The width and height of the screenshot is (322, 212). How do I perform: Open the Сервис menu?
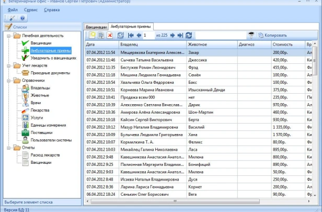pos(30,10)
